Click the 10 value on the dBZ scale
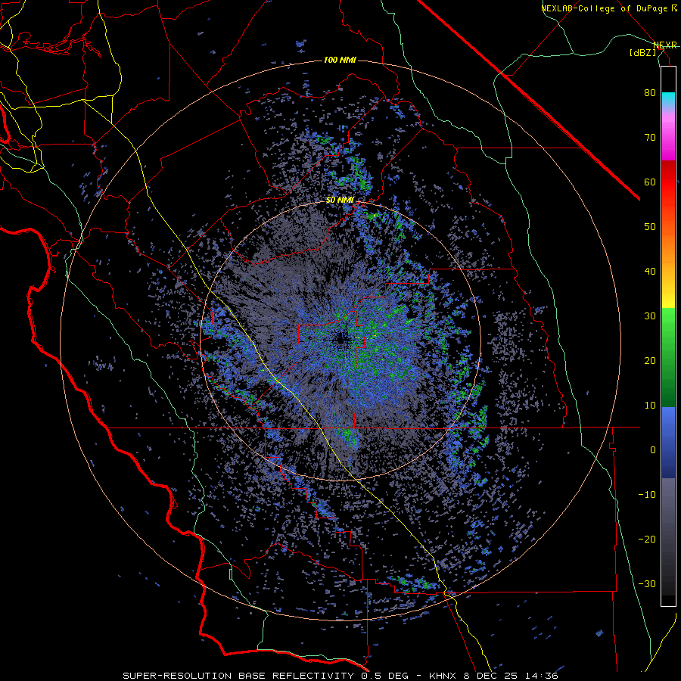The width and height of the screenshot is (681, 681). pyautogui.click(x=650, y=406)
